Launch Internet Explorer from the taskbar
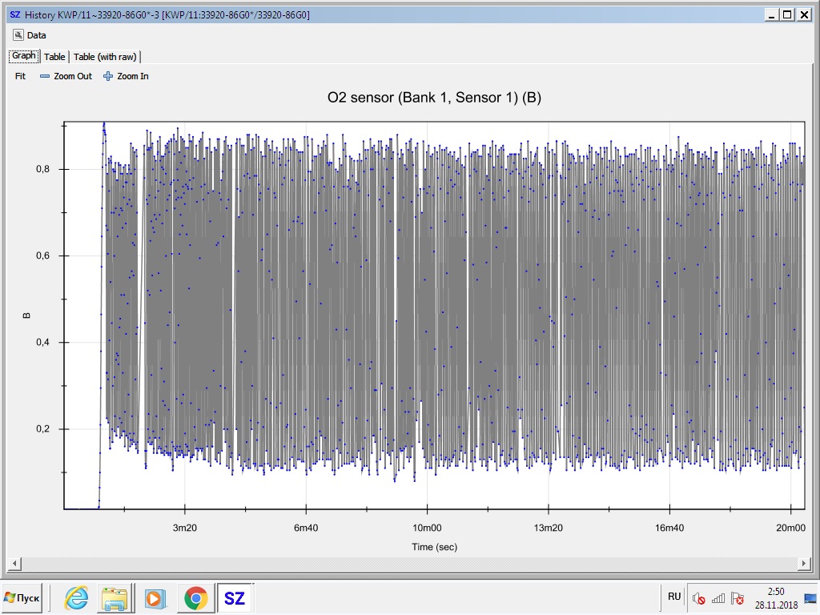Viewport: 820px width, 615px height. [x=77, y=597]
